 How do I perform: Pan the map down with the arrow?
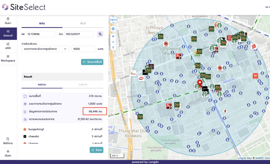(x=113, y=23)
